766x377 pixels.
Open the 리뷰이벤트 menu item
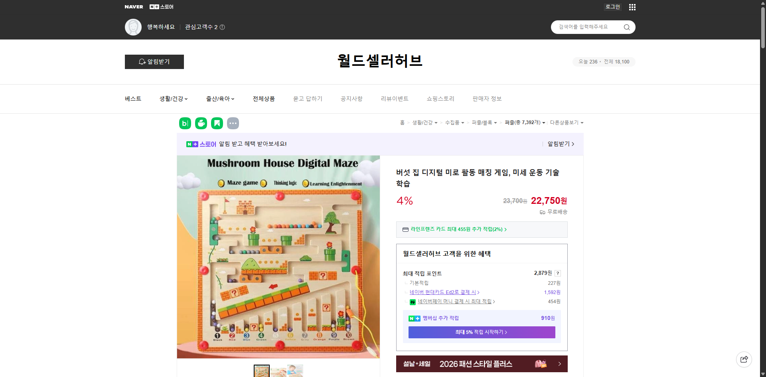[x=395, y=99]
